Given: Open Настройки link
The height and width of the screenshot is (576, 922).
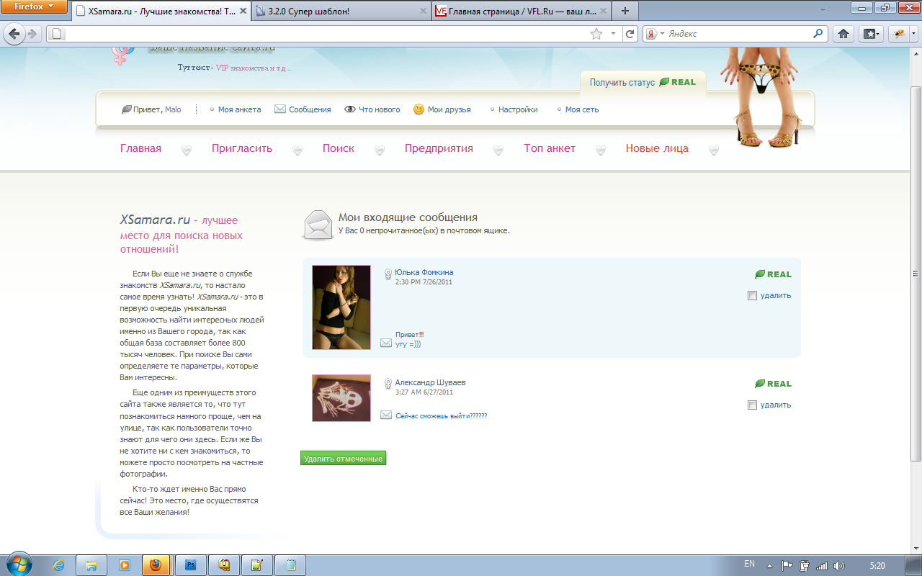Looking at the screenshot, I should click(518, 109).
